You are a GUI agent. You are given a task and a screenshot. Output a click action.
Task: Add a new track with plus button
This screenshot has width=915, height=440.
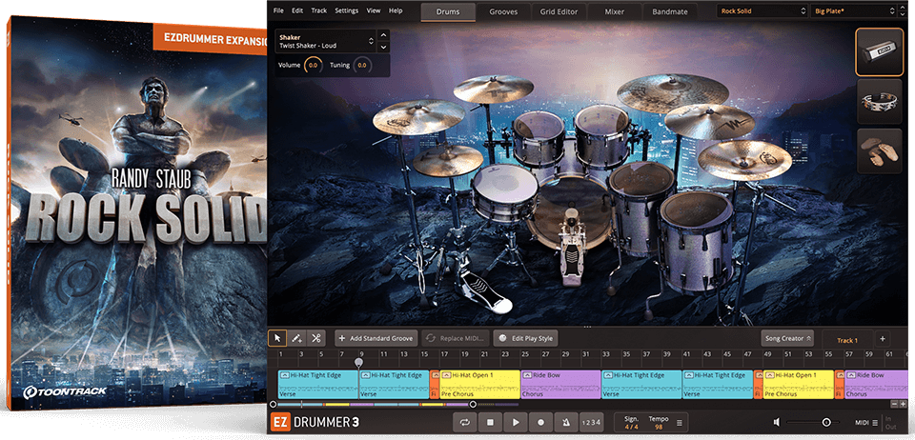coord(883,339)
